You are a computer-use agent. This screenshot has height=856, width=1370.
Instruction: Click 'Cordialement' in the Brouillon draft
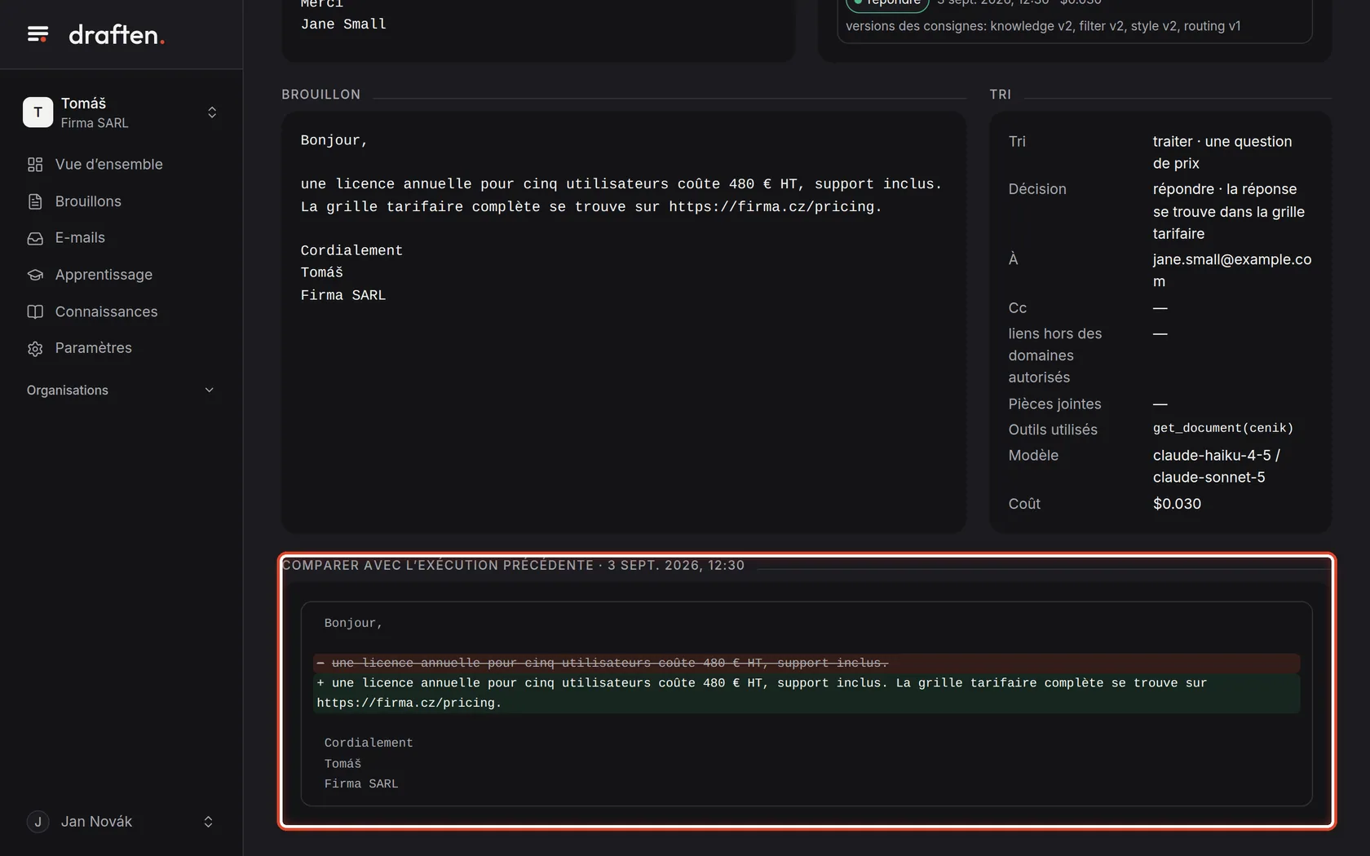pyautogui.click(x=351, y=251)
